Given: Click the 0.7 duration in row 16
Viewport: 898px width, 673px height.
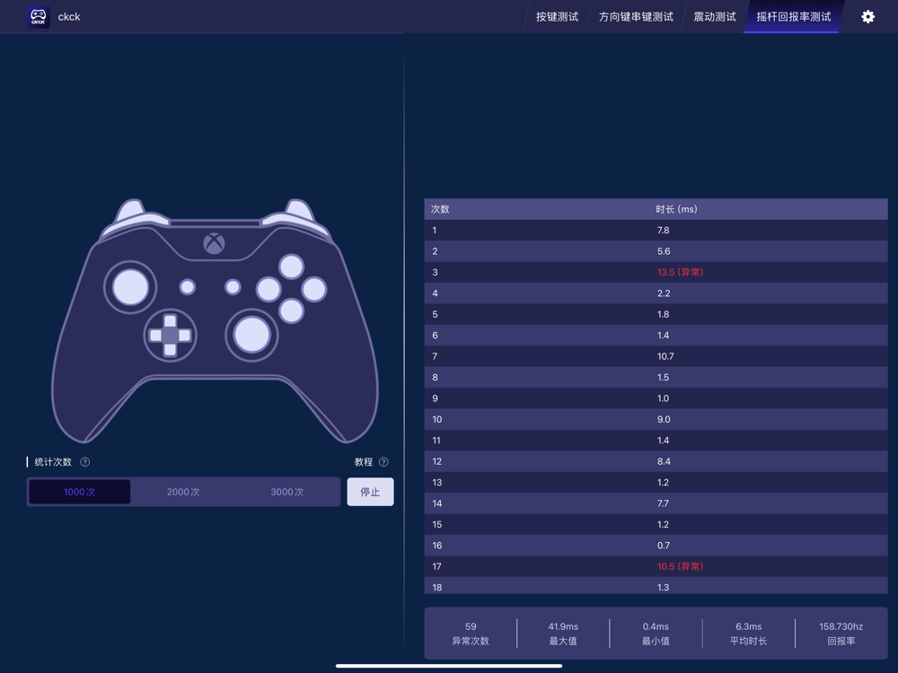Looking at the screenshot, I should [x=664, y=546].
